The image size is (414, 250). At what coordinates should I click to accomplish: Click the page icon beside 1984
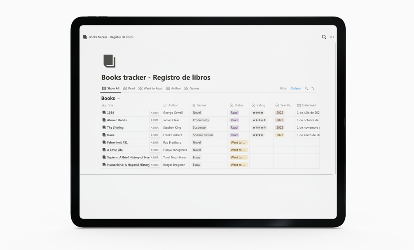104,113
